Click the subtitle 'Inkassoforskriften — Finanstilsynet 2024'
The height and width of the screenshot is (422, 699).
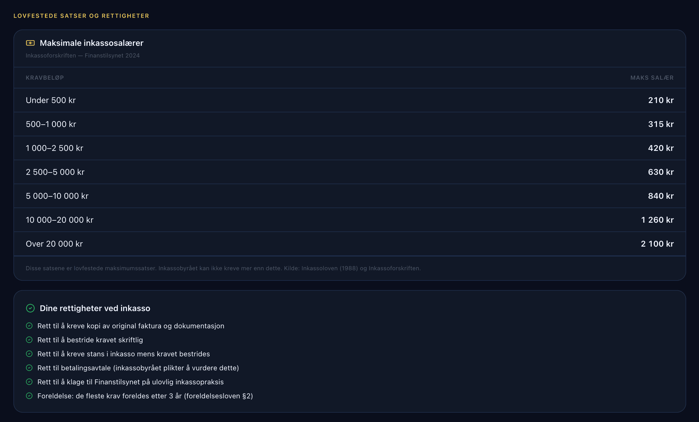coord(83,55)
